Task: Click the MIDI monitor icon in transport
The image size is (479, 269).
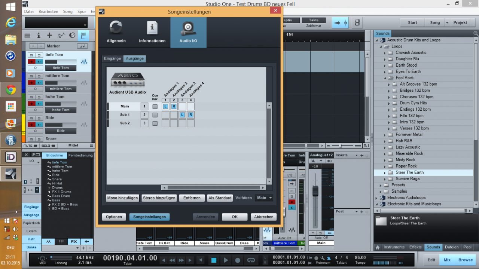Action: coord(42,258)
